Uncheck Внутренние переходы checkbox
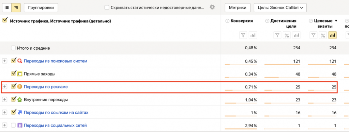The height and width of the screenshot is (132, 349). (13, 99)
